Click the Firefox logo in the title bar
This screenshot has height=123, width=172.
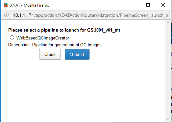6,5
